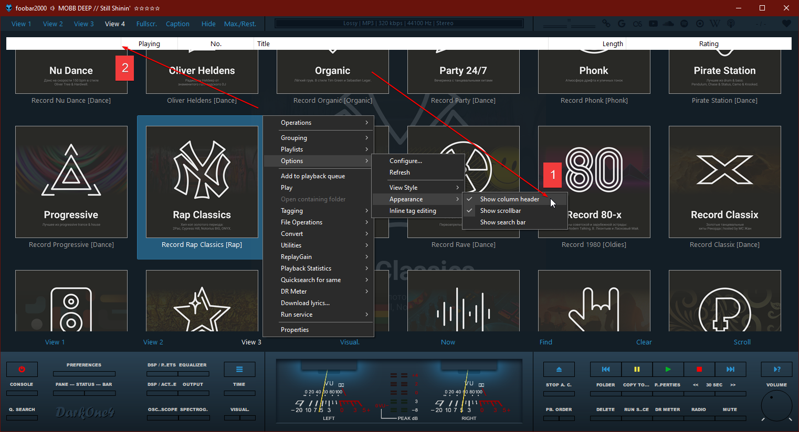Adjust the VOLUME knob
Viewport: 799px width, 432px height.
click(x=777, y=405)
